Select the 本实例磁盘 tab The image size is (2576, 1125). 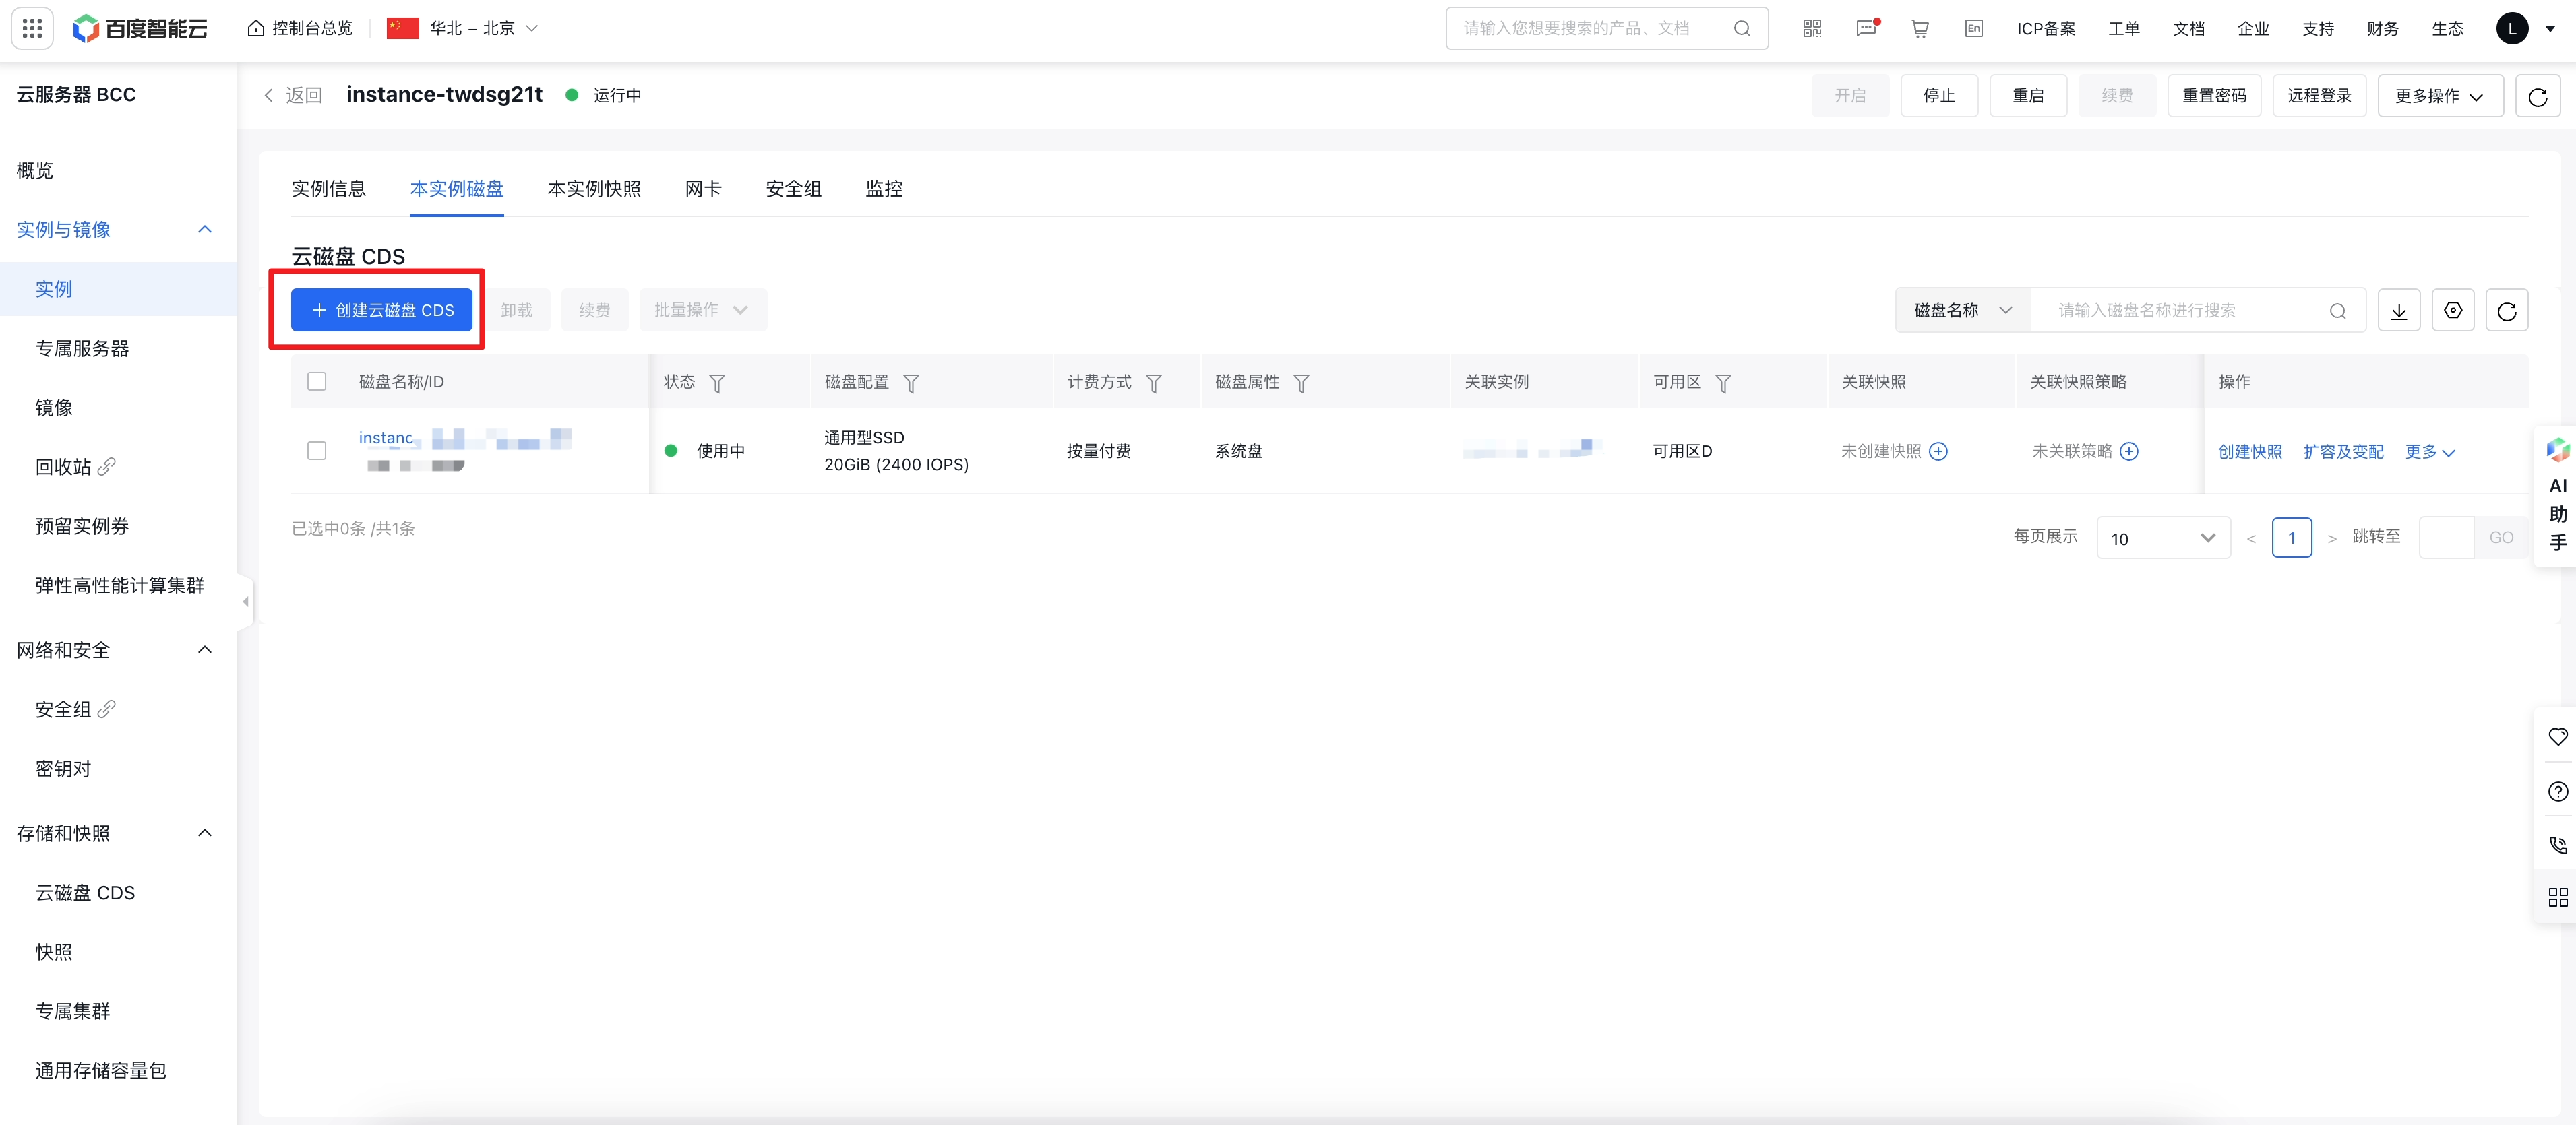[457, 189]
